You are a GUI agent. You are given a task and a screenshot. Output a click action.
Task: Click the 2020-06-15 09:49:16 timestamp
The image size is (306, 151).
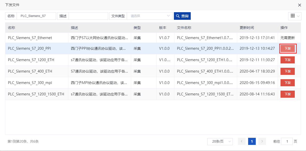257,83
